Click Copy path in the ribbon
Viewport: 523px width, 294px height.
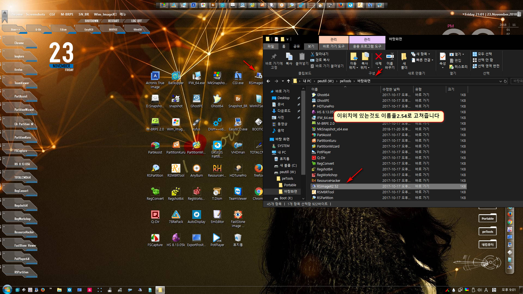point(320,60)
